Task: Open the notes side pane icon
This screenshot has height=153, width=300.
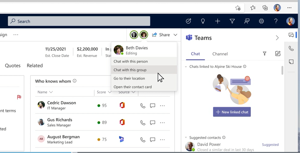Action: (291, 62)
